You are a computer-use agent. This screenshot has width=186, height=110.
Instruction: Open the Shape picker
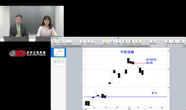point(125,41)
